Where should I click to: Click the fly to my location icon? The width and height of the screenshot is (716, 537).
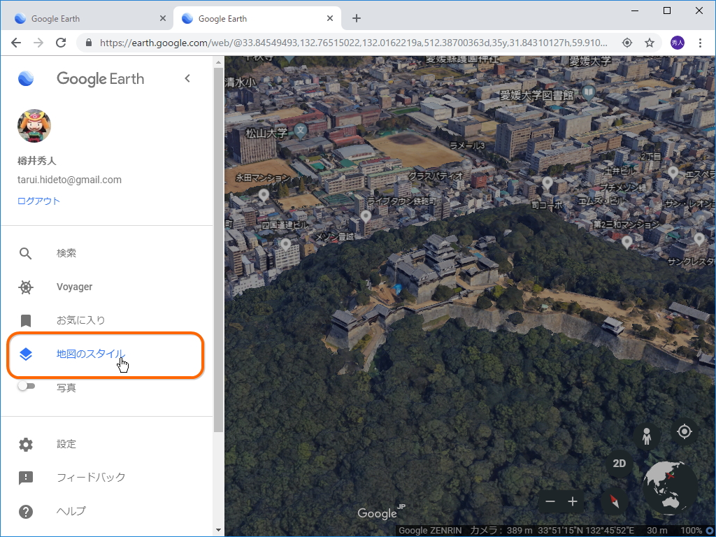pos(684,431)
